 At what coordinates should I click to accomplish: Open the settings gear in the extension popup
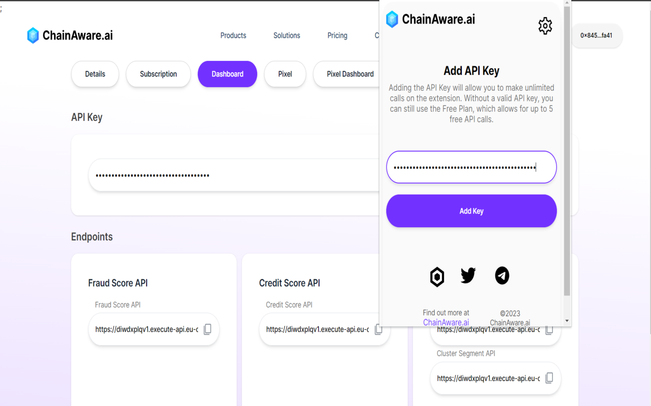tap(545, 26)
